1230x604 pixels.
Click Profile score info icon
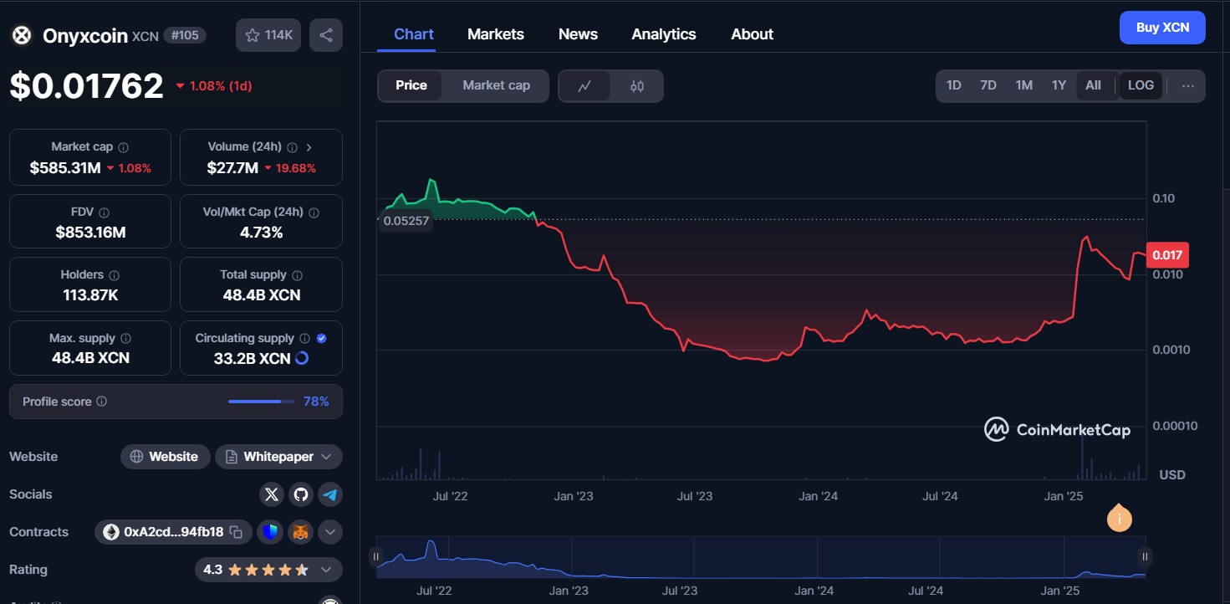click(x=101, y=402)
